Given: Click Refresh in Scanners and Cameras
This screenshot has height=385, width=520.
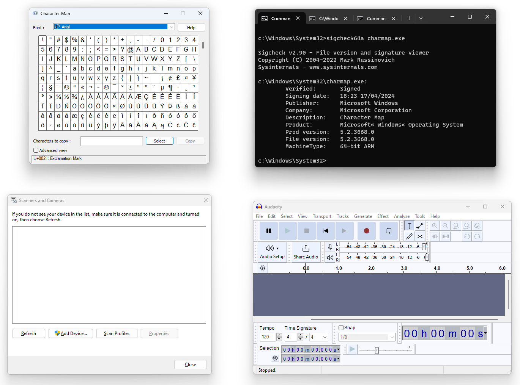Looking at the screenshot, I should click(x=29, y=333).
